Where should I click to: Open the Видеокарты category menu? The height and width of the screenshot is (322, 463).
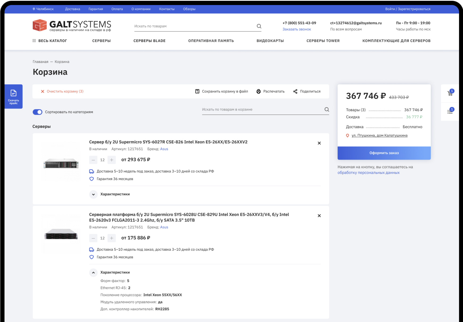pyautogui.click(x=270, y=41)
